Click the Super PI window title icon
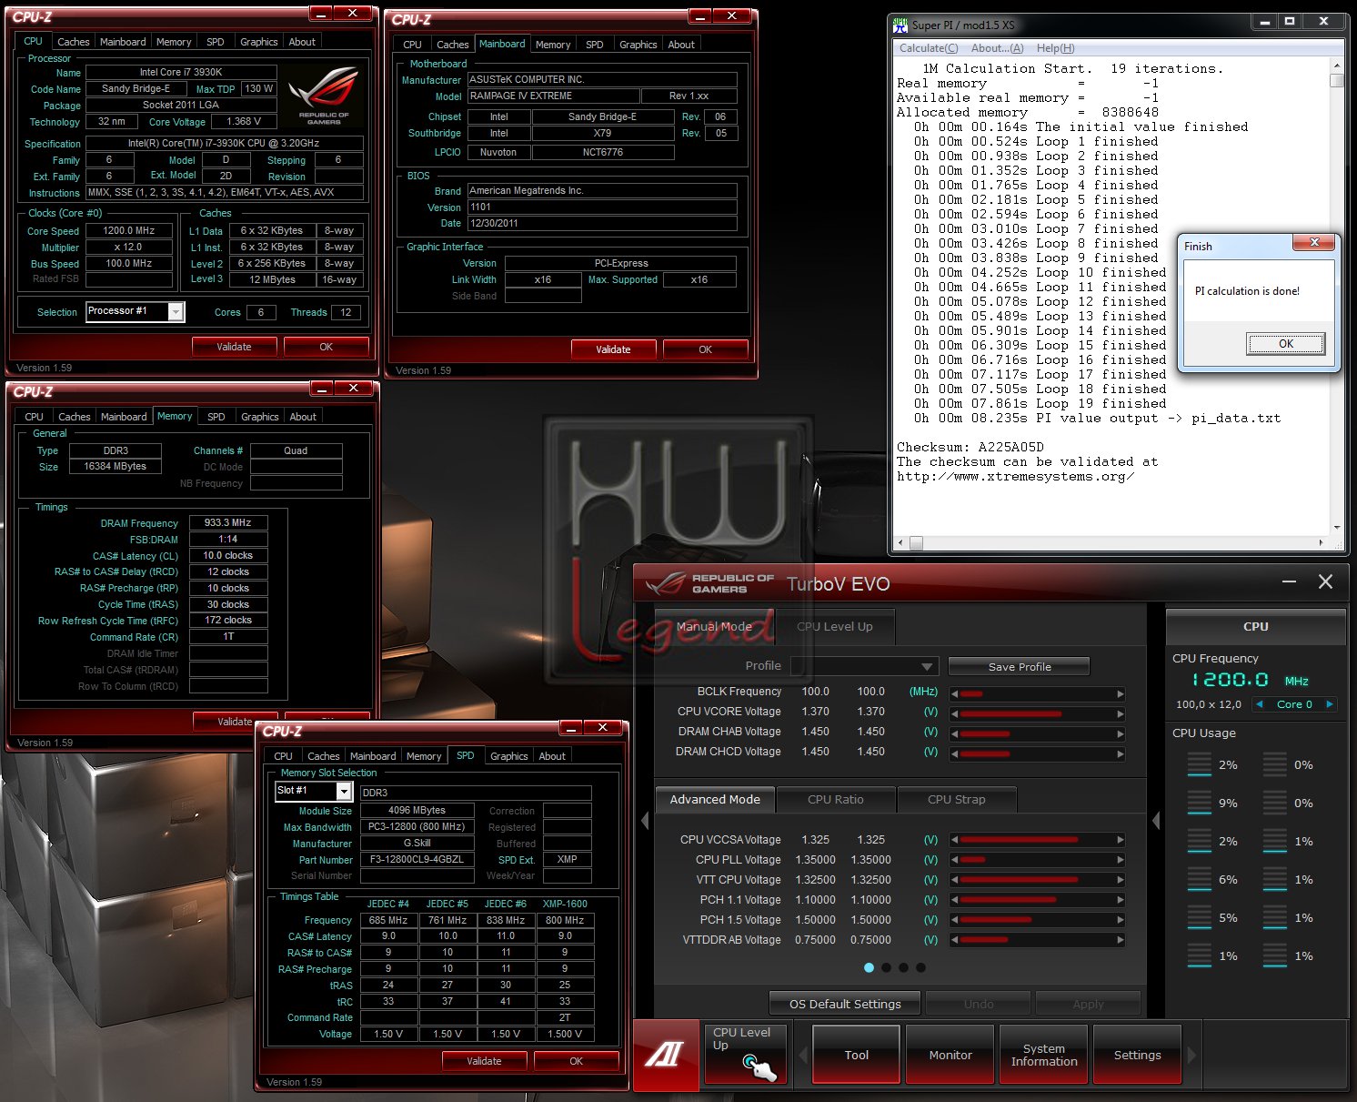Image resolution: width=1357 pixels, height=1102 pixels. 900,25
